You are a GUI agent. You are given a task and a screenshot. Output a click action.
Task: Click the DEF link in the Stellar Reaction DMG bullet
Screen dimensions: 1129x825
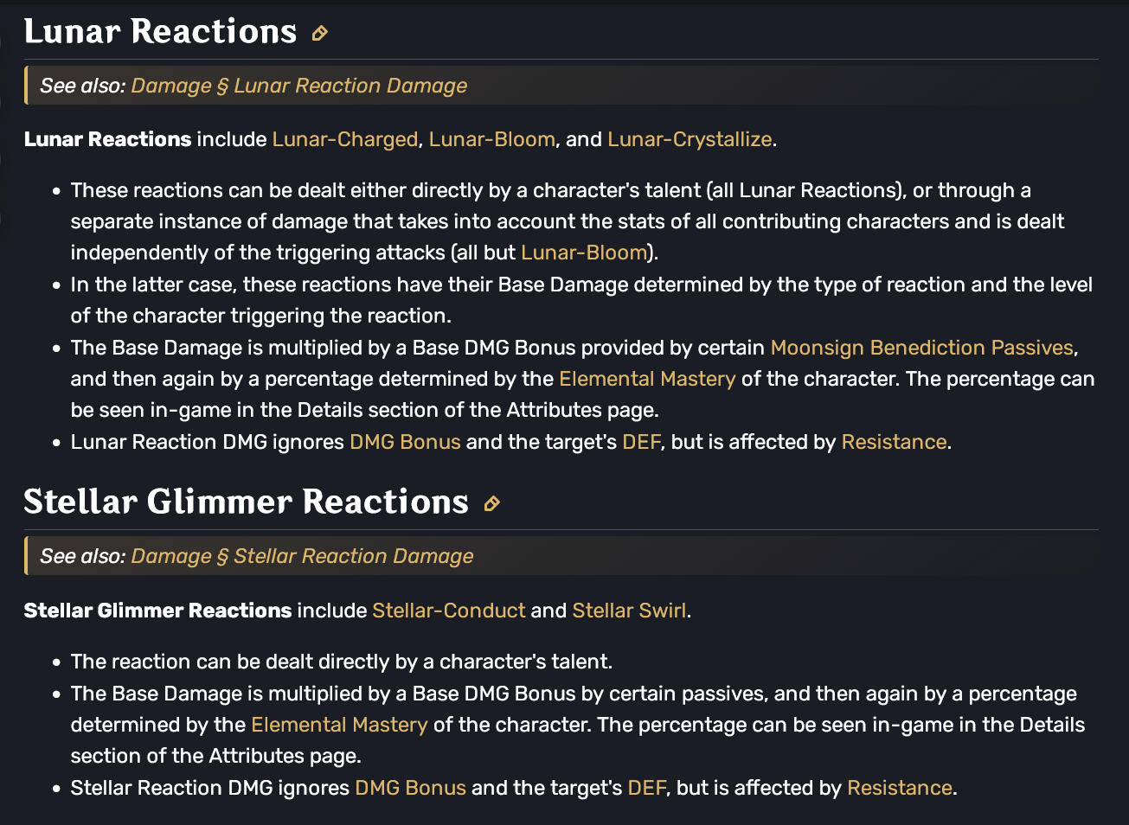tap(647, 788)
